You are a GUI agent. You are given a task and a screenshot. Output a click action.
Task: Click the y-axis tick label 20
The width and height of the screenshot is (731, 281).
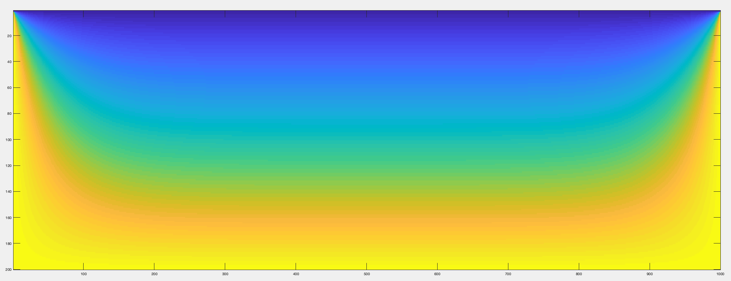(9, 36)
